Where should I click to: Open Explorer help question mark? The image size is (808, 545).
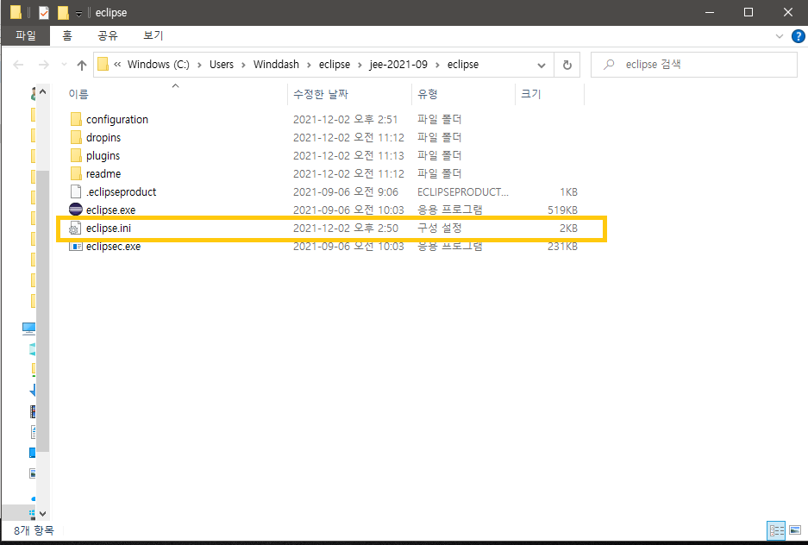(x=798, y=36)
